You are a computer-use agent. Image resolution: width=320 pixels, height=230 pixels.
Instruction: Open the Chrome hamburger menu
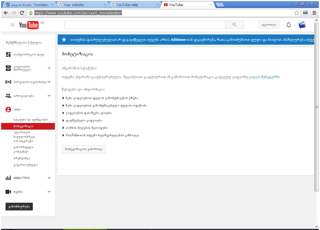pyautogui.click(x=314, y=13)
